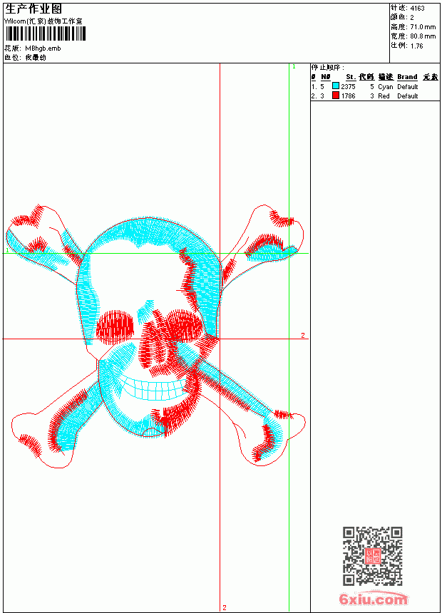Click the red seal in QR code center

[372, 555]
